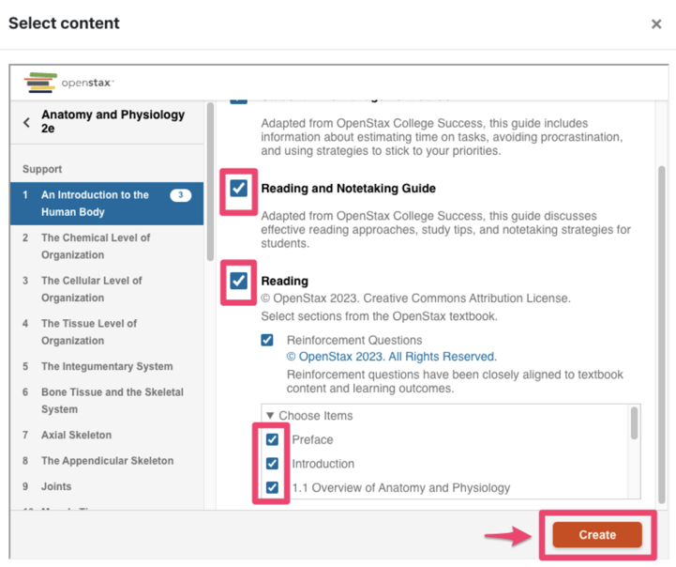Close the Select content dialog
The width and height of the screenshot is (676, 567).
[x=656, y=23]
